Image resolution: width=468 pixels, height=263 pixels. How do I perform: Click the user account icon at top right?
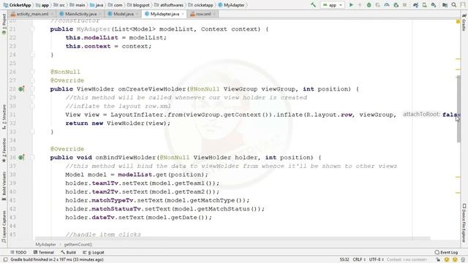(x=463, y=5)
